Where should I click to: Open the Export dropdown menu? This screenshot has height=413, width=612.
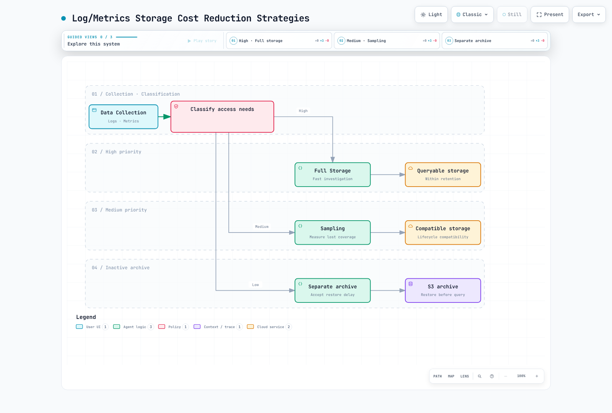click(589, 15)
